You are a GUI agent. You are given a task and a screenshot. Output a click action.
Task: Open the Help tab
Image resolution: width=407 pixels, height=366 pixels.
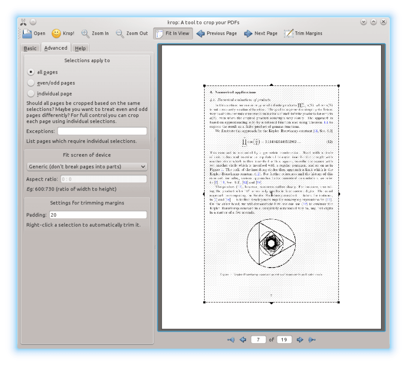(80, 48)
